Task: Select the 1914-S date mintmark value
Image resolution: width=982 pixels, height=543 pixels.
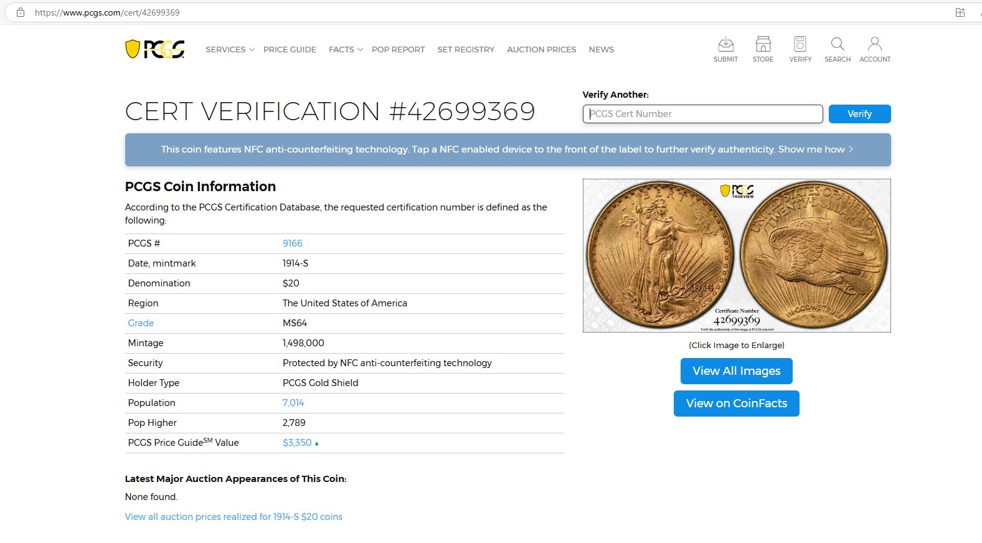Action: pyautogui.click(x=295, y=263)
